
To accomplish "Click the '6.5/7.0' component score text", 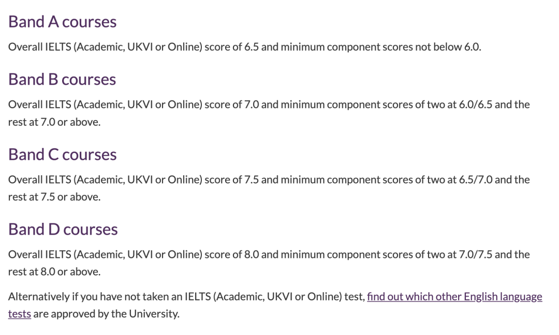I will coord(476,179).
